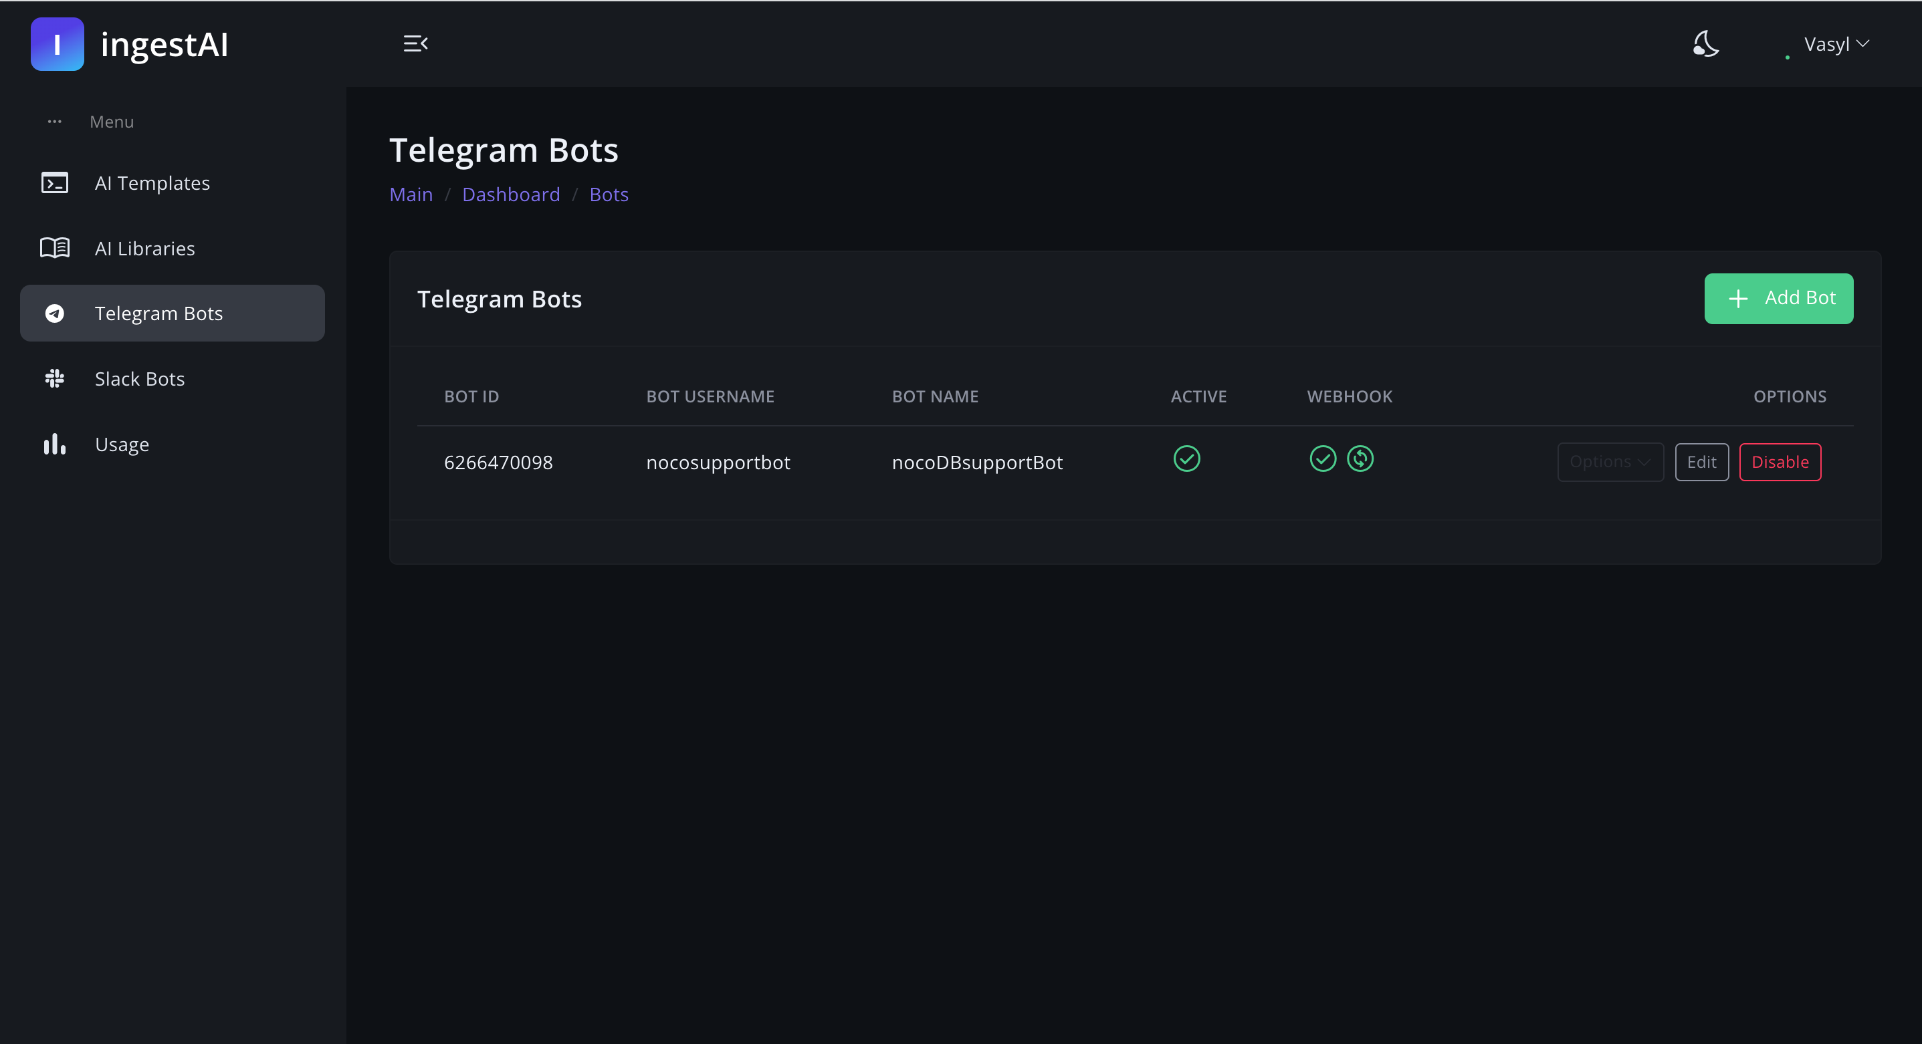Click the Menu ellipsis icon

[54, 122]
